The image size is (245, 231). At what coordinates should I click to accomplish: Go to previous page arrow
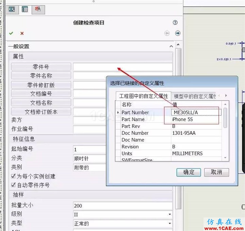tap(167, 33)
